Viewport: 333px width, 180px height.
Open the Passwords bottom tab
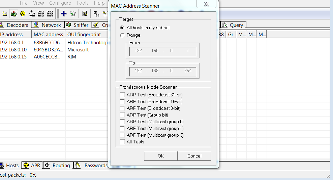[x=91, y=166]
